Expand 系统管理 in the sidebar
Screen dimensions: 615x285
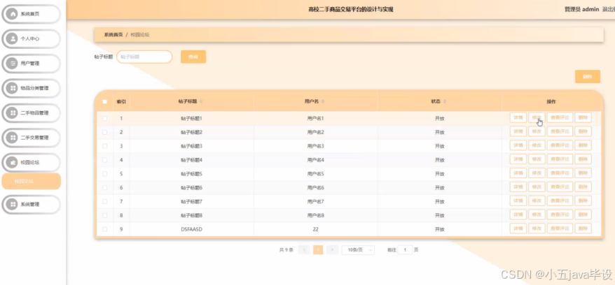[31, 204]
